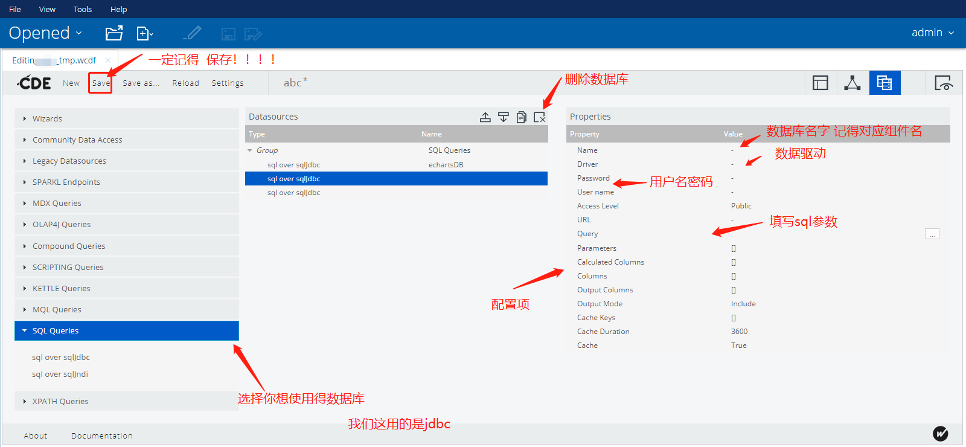The width and height of the screenshot is (966, 447).
Task: Expand Legacy Datasources section
Action: point(127,161)
